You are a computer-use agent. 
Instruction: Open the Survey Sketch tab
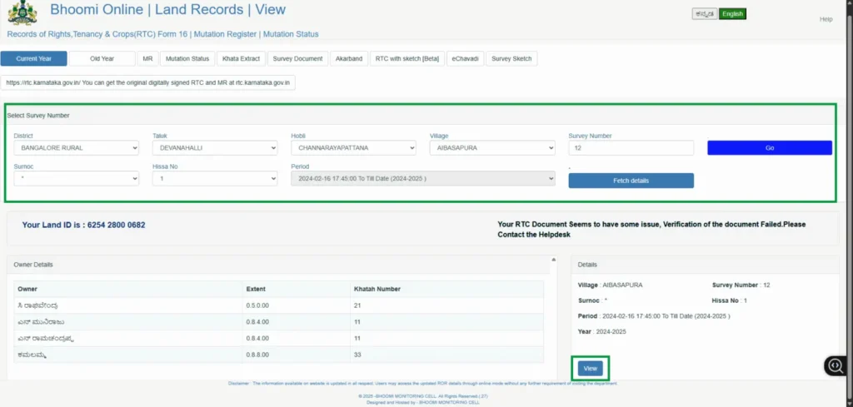[511, 59]
